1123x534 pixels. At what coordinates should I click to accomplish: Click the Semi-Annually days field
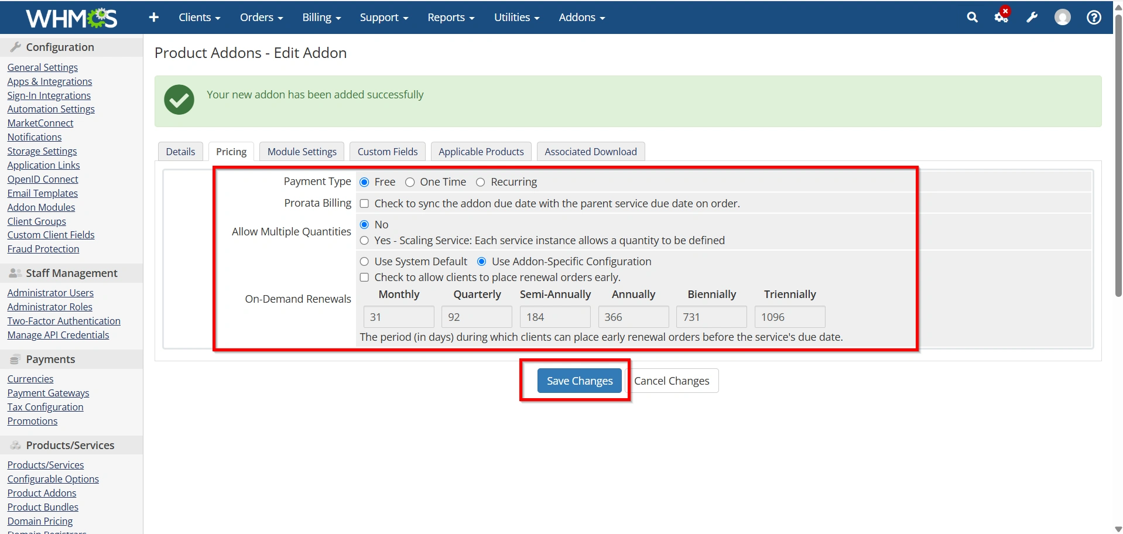[x=555, y=317]
